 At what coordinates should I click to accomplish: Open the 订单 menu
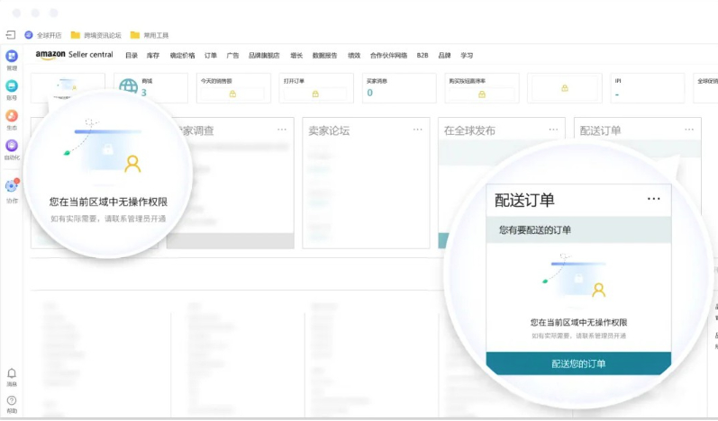[x=211, y=55]
